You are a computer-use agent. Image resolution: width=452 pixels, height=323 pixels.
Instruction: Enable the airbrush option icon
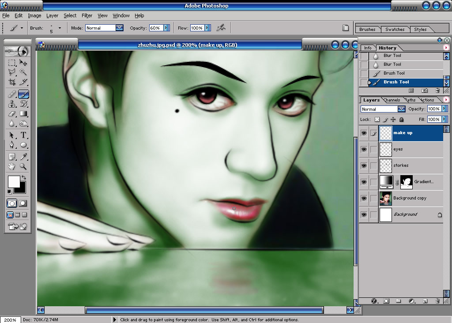point(221,28)
